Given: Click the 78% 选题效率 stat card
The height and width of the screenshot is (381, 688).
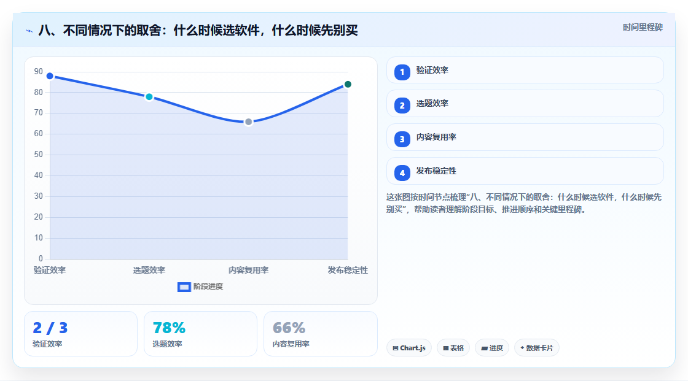Looking at the screenshot, I should click(200, 334).
